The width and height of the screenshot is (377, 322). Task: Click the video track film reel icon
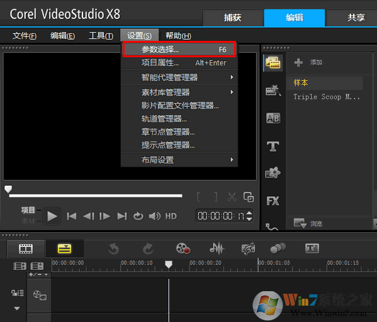click(40, 295)
